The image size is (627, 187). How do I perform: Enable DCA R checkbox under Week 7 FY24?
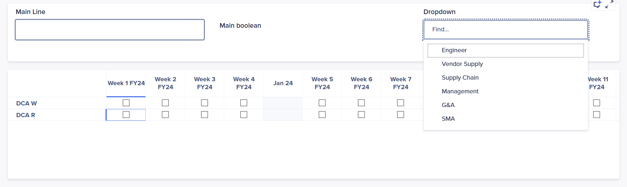pos(401,115)
